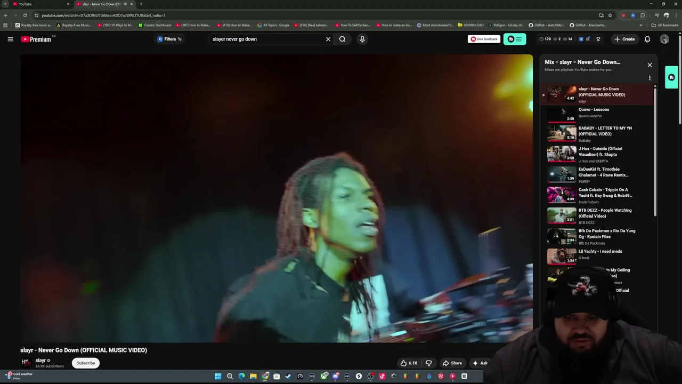
Task: Click the video player to pause
Action: click(x=277, y=198)
